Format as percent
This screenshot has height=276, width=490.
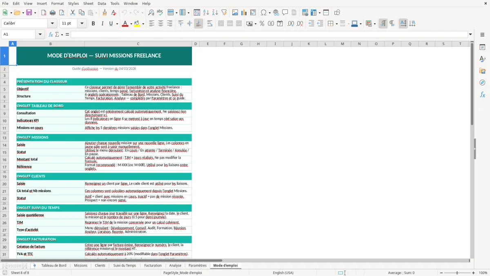[x=262, y=24]
